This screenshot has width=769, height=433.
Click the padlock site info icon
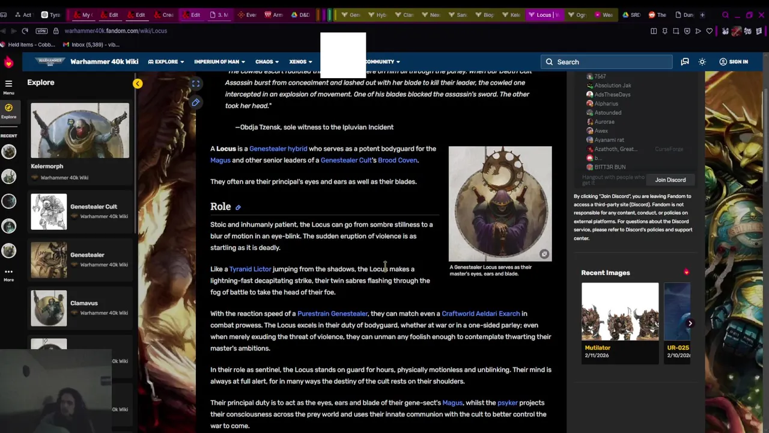[56, 31]
